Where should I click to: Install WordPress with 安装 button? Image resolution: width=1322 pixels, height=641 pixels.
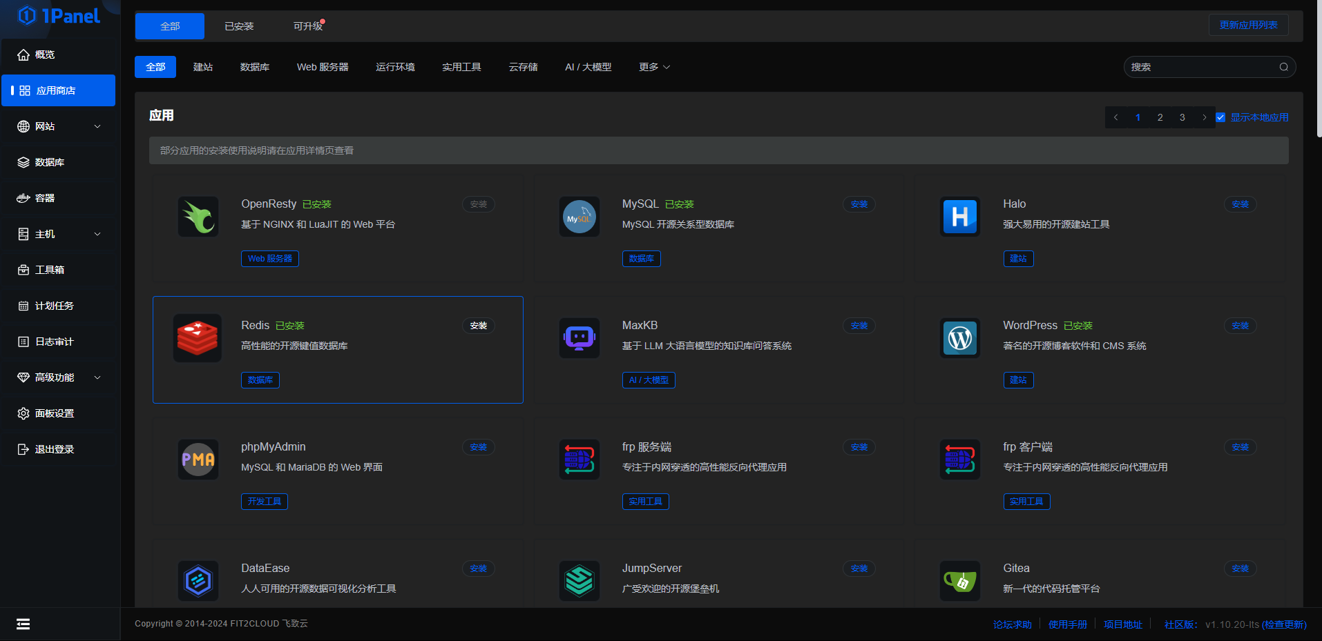(x=1240, y=326)
